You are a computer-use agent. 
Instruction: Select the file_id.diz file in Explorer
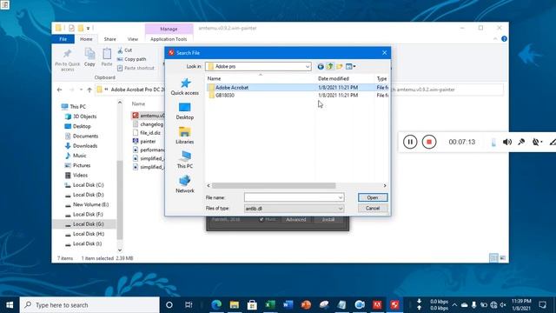[x=147, y=133]
